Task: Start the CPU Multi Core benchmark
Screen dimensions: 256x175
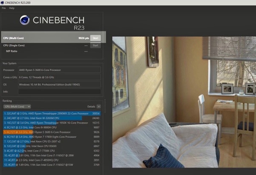Action: click(x=96, y=38)
